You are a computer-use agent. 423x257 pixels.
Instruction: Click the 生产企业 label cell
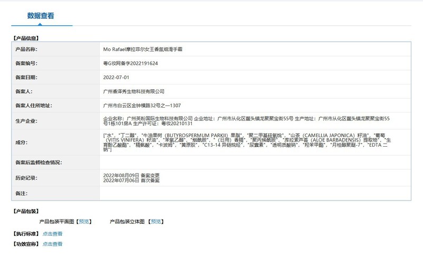56,121
